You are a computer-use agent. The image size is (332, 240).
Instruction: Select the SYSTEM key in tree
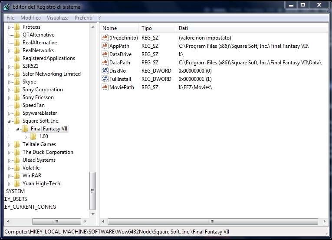(x=15, y=191)
